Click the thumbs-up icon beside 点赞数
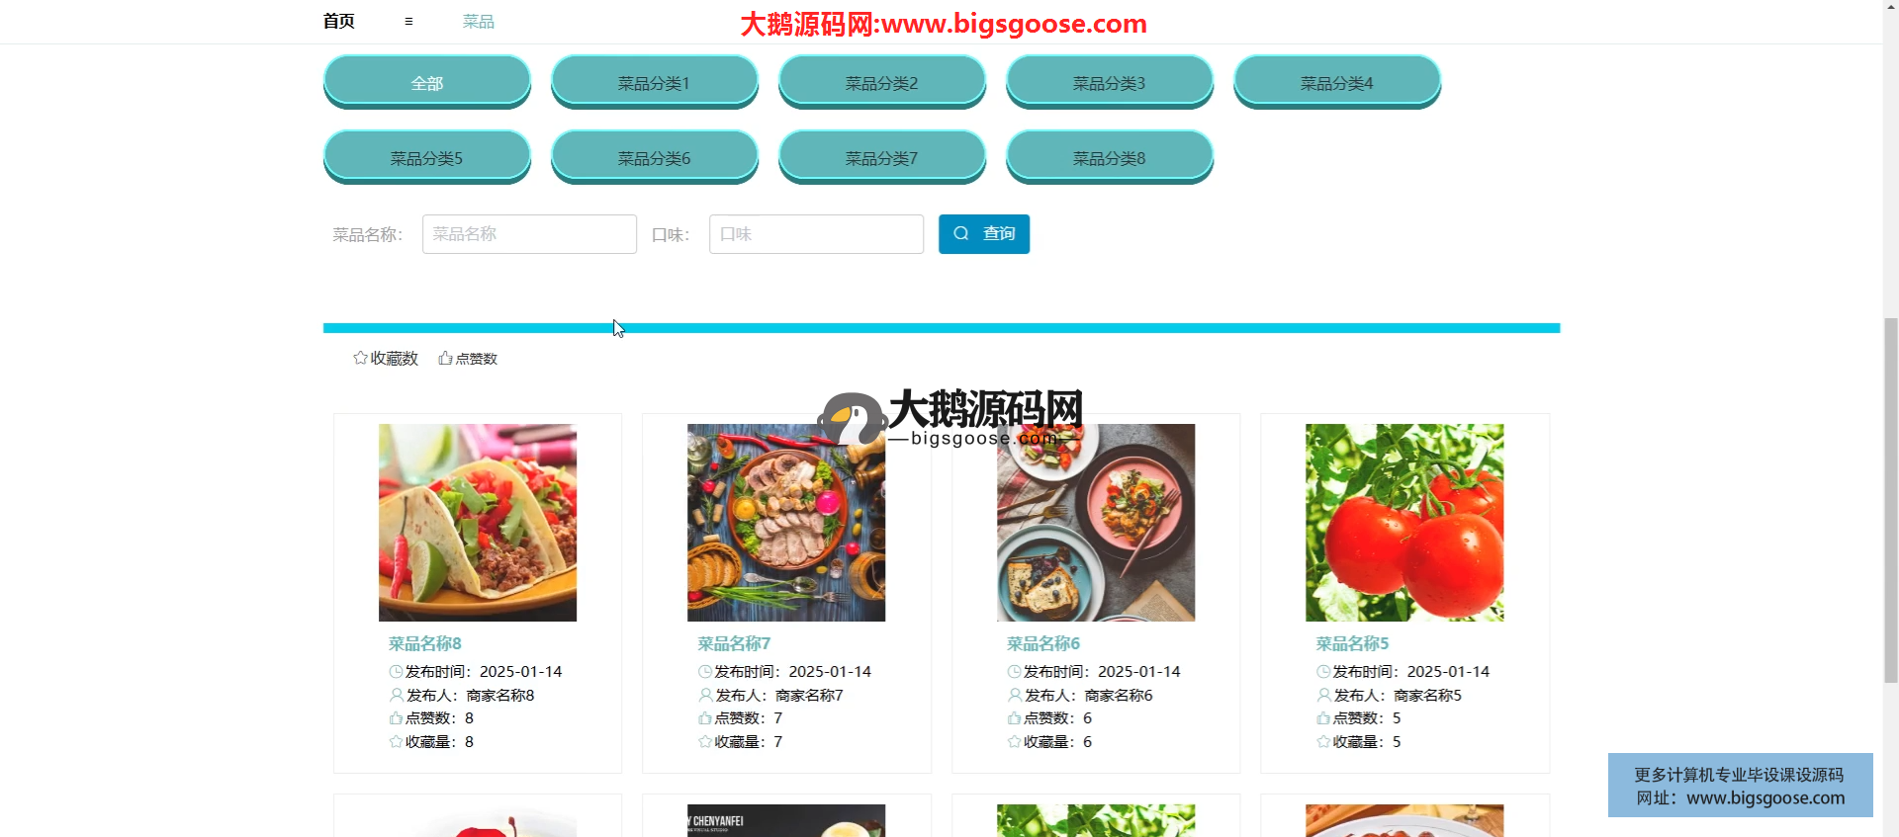 445,358
